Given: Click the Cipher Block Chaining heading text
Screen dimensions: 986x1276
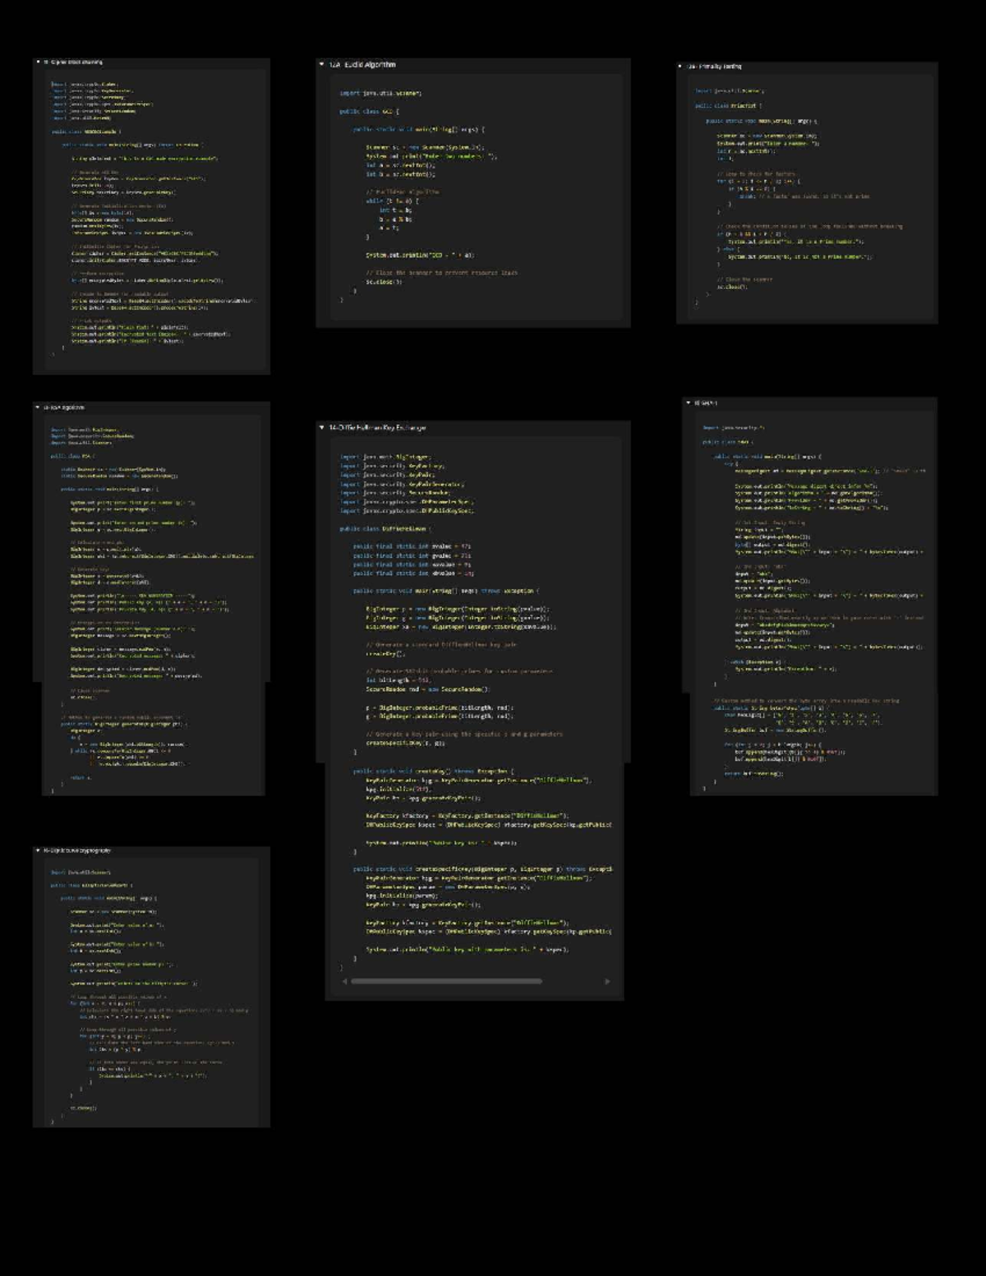Looking at the screenshot, I should pos(77,62).
